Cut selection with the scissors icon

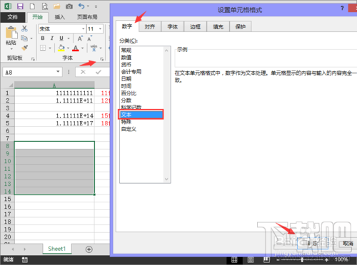click(24, 28)
